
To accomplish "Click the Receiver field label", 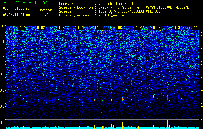I will click(x=66, y=11).
